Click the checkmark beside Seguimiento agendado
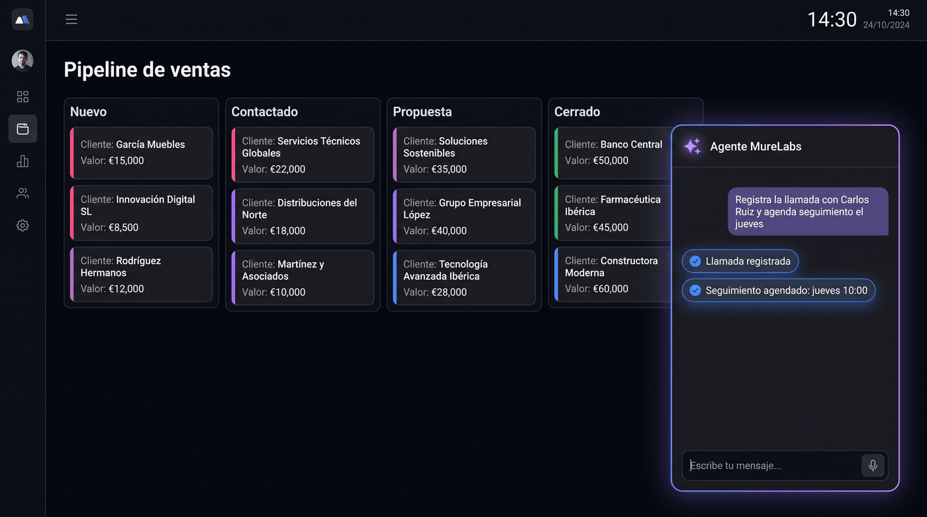This screenshot has height=517, width=927. click(695, 291)
